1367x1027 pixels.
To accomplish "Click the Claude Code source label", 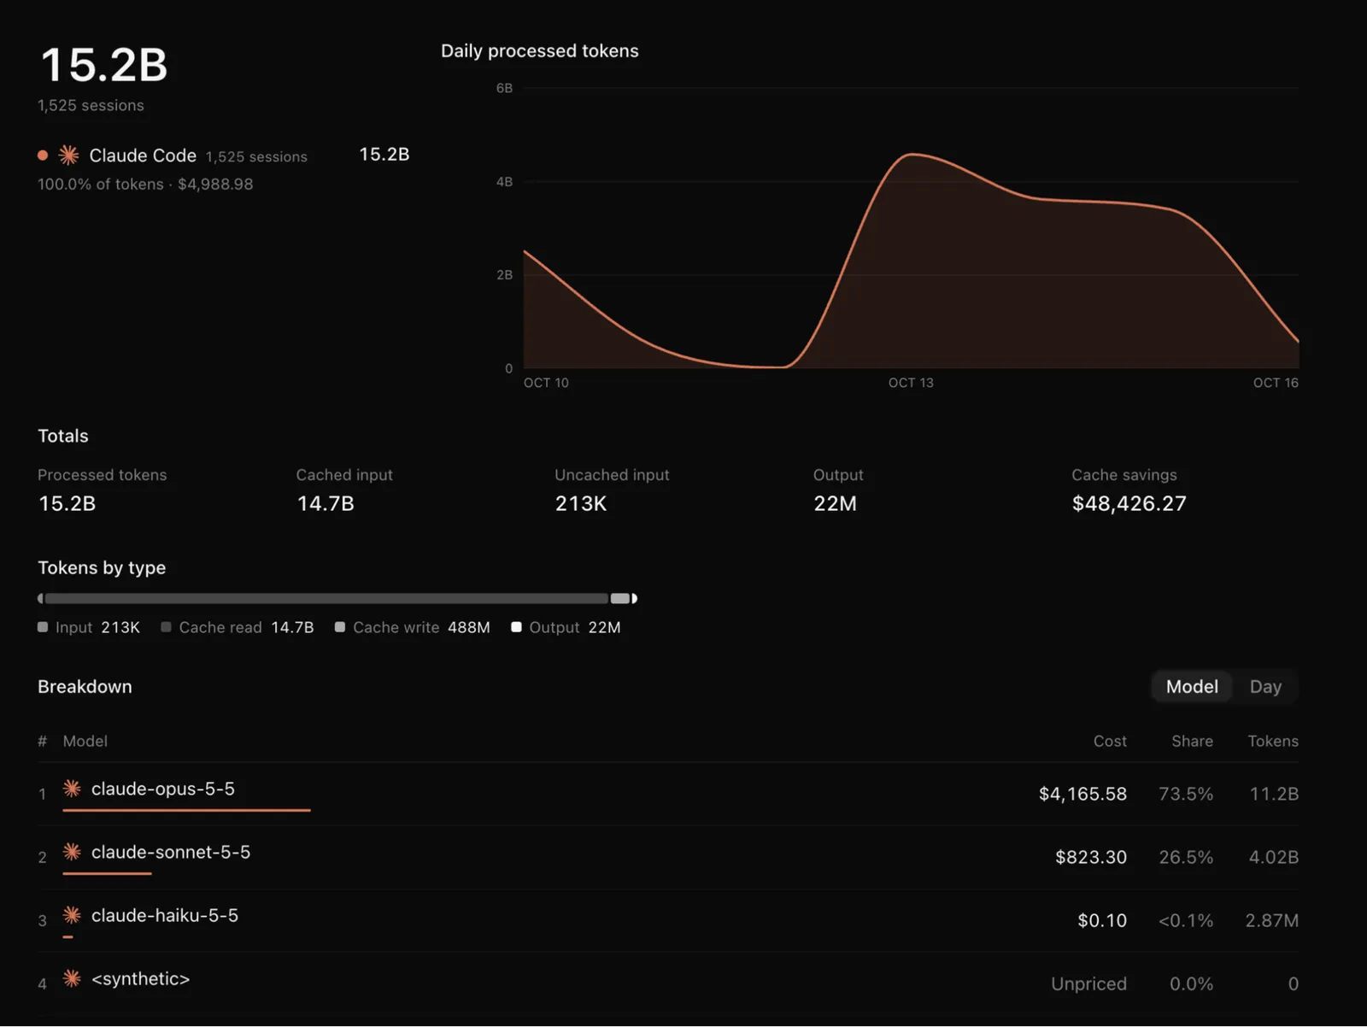I will 143,156.
